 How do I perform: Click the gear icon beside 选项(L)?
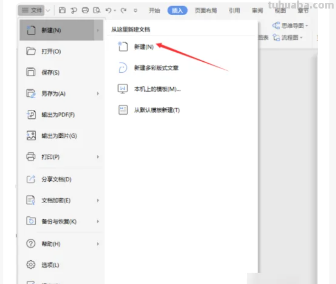pyautogui.click(x=31, y=265)
